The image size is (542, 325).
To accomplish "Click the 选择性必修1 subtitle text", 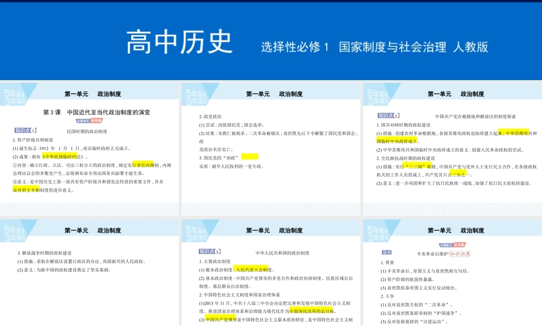I will point(295,47).
